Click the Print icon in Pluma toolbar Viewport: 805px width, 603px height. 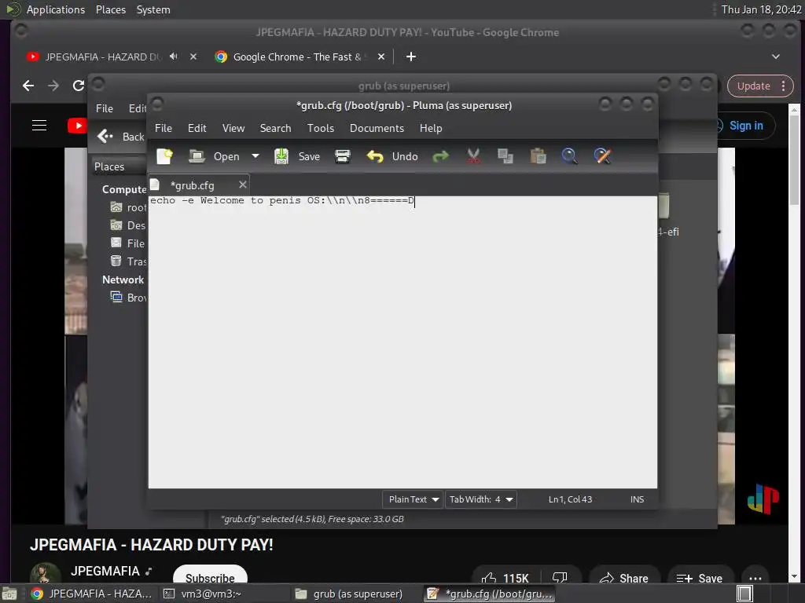pos(343,156)
